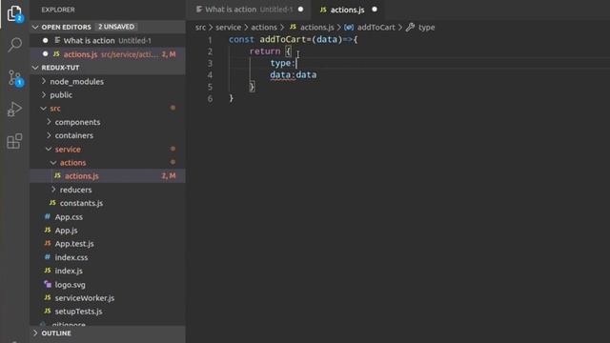Select actions.js in open editors list
Screen dimensions: 610x343
coord(108,54)
